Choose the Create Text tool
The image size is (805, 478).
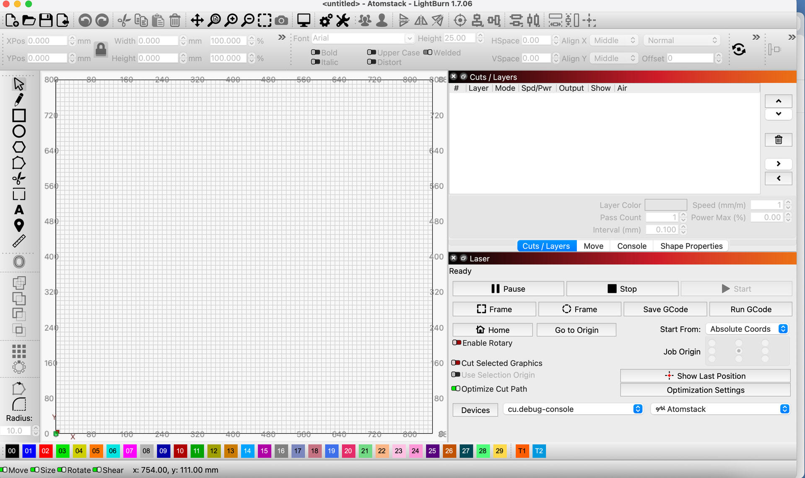[19, 209]
